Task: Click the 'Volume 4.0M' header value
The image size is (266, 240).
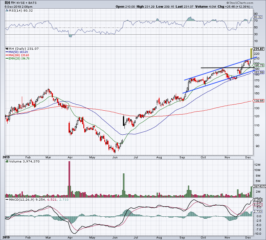Action: click(x=206, y=7)
